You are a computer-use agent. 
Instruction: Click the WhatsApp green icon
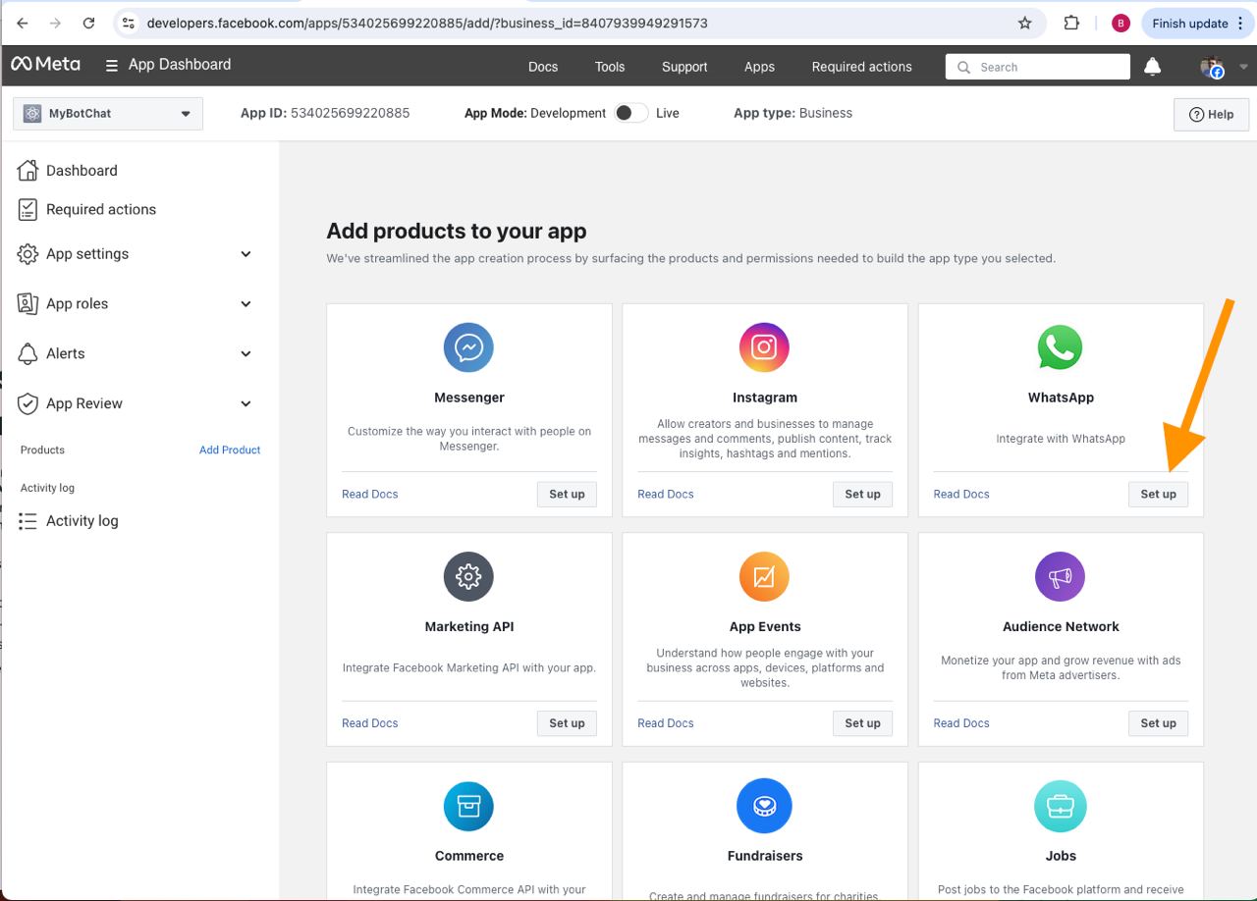1061,346
